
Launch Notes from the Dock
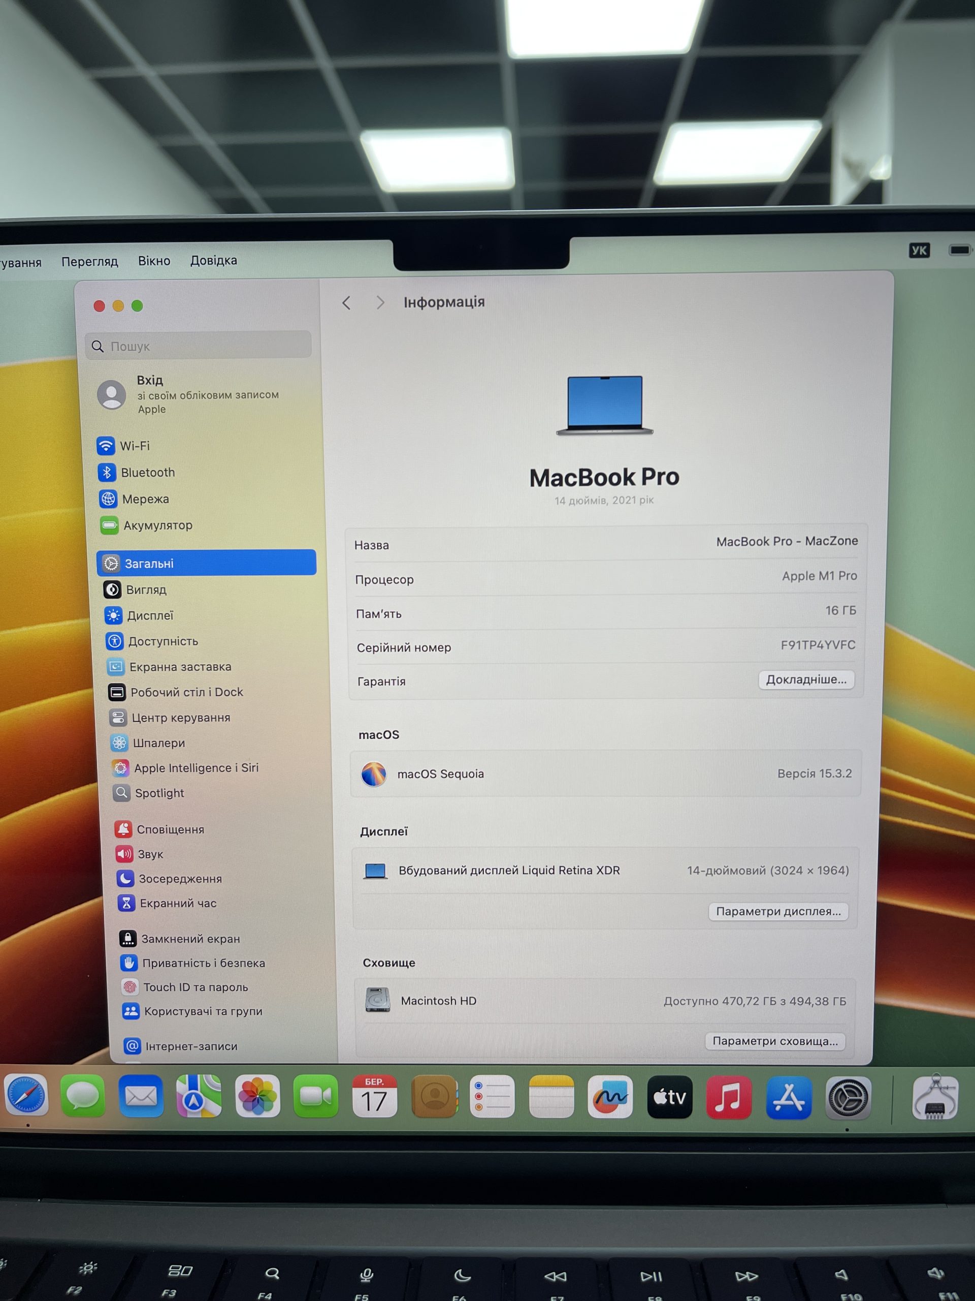point(551,1098)
